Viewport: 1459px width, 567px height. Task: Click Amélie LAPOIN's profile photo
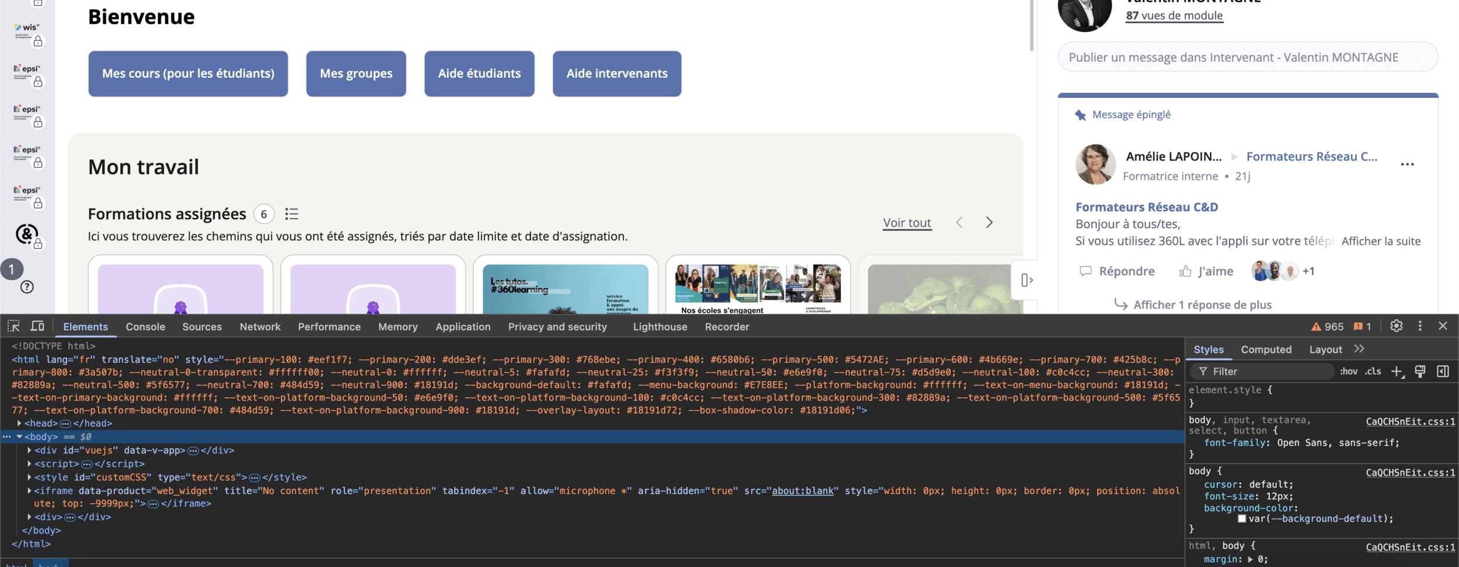pyautogui.click(x=1095, y=164)
